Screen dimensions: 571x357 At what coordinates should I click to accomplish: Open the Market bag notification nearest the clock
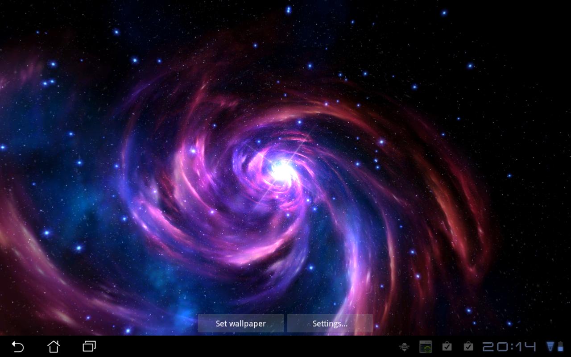point(468,346)
